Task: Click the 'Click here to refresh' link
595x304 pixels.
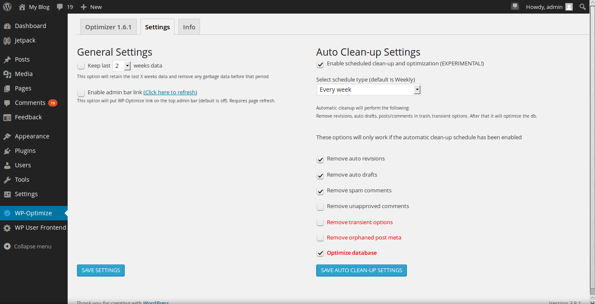Action: (170, 93)
